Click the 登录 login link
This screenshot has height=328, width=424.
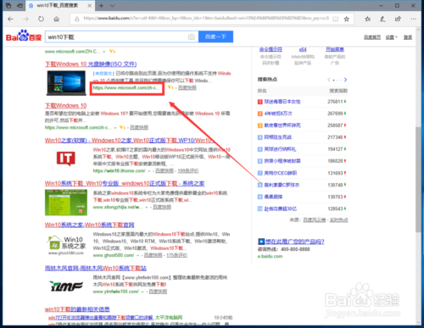point(408,37)
